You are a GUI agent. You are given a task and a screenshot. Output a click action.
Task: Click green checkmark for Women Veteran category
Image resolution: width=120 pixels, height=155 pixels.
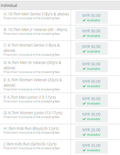click(84, 86)
